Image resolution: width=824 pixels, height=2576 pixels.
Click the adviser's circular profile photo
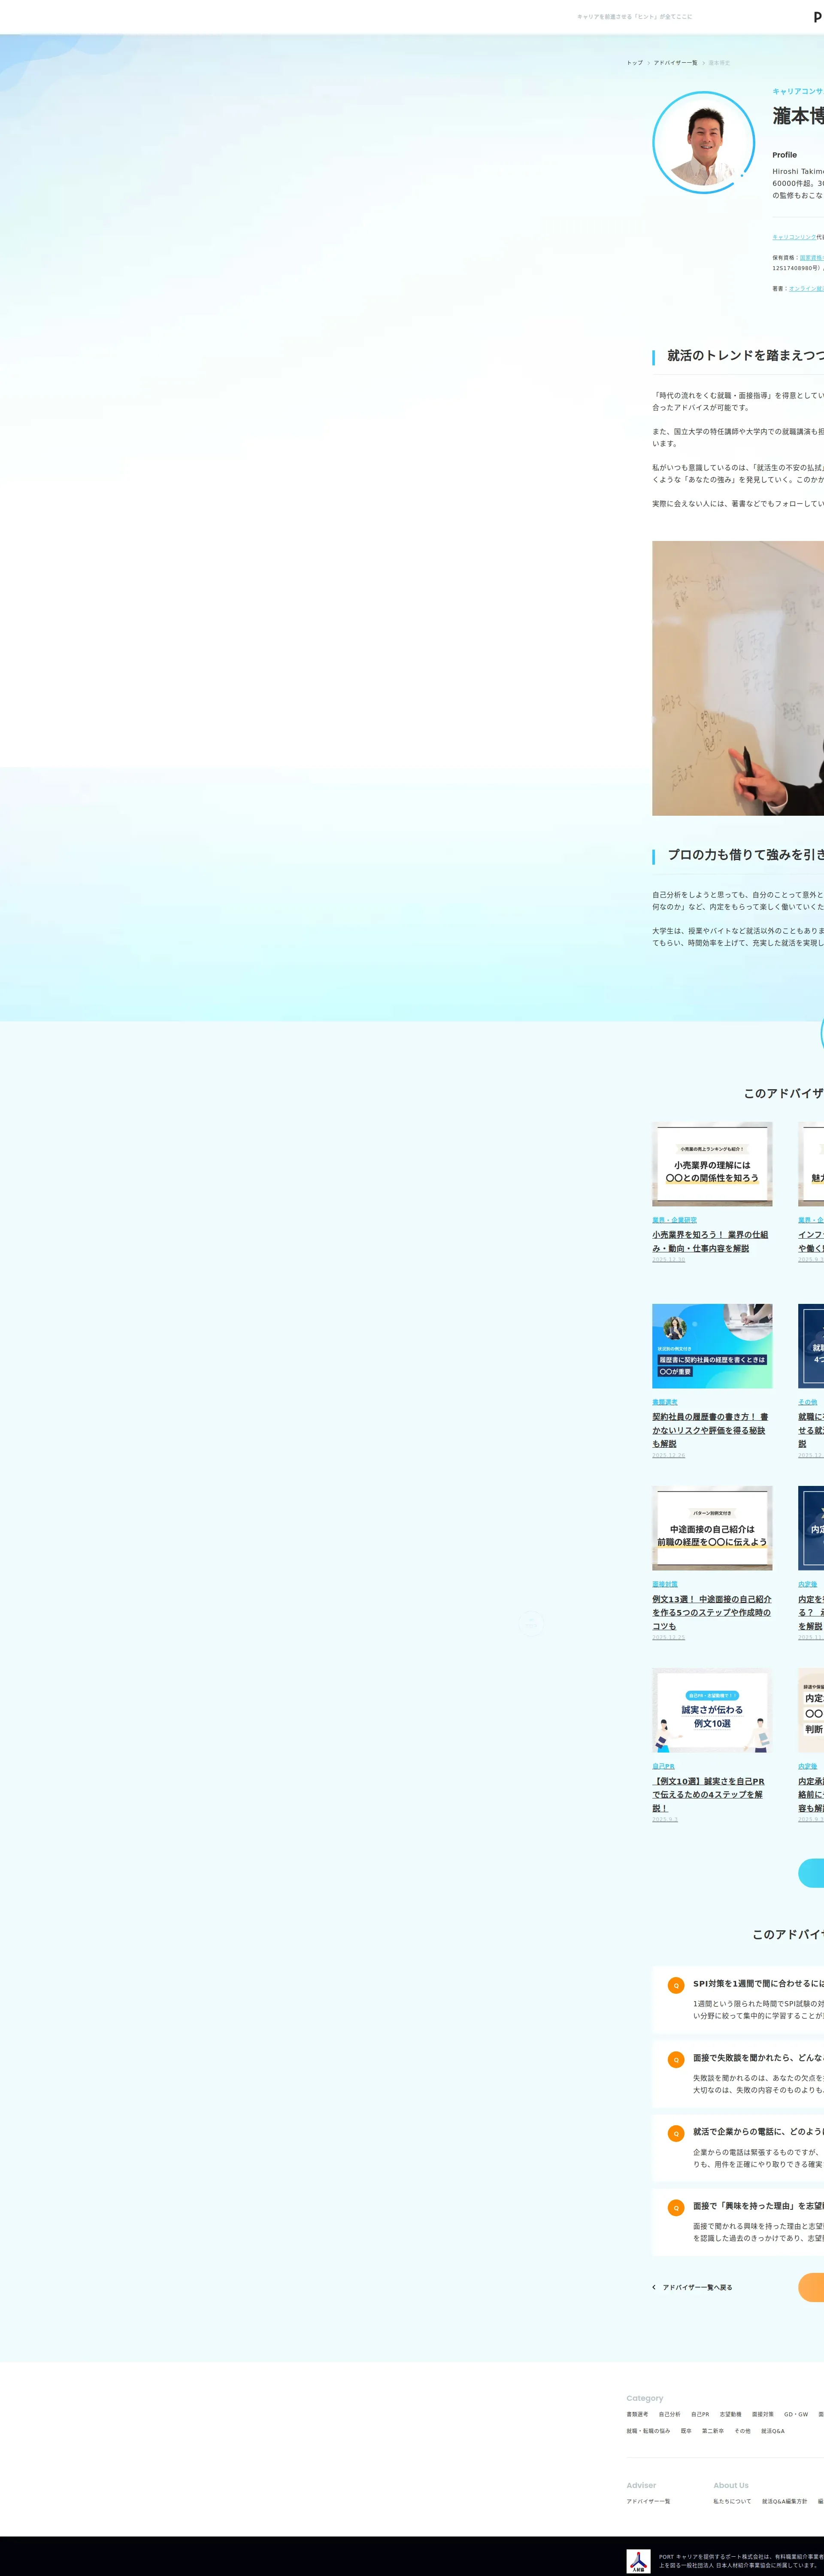click(x=704, y=142)
